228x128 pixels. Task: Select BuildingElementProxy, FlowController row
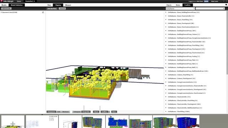click(x=187, y=42)
